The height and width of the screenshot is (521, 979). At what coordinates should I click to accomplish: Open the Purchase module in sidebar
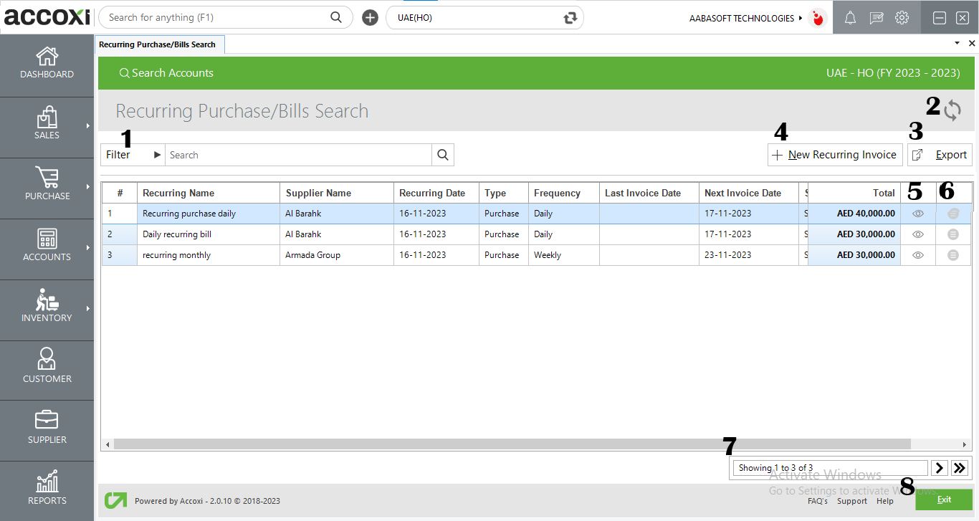click(47, 188)
